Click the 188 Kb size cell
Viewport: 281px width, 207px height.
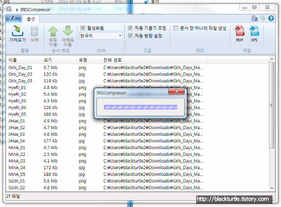(x=50, y=174)
